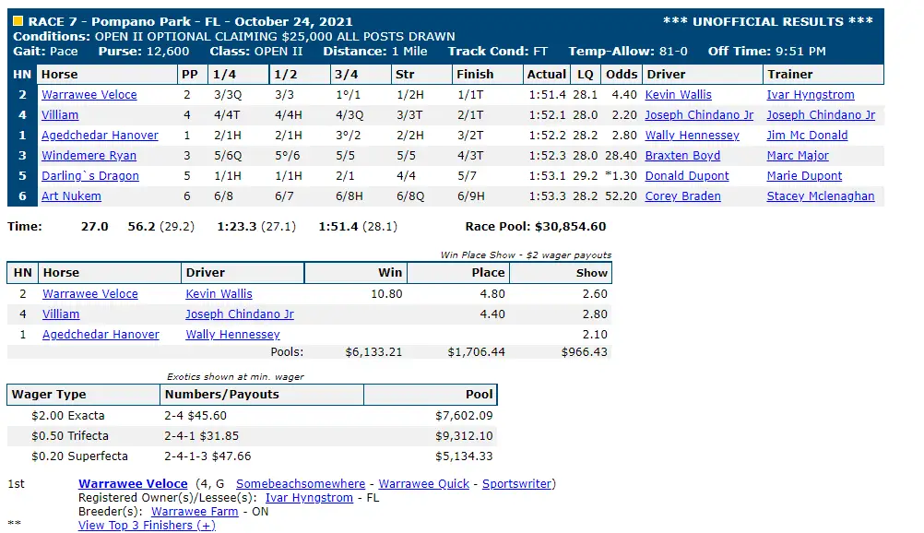Click the Numbers/Payouts column header
Screen dimensions: 924x533
point(262,395)
